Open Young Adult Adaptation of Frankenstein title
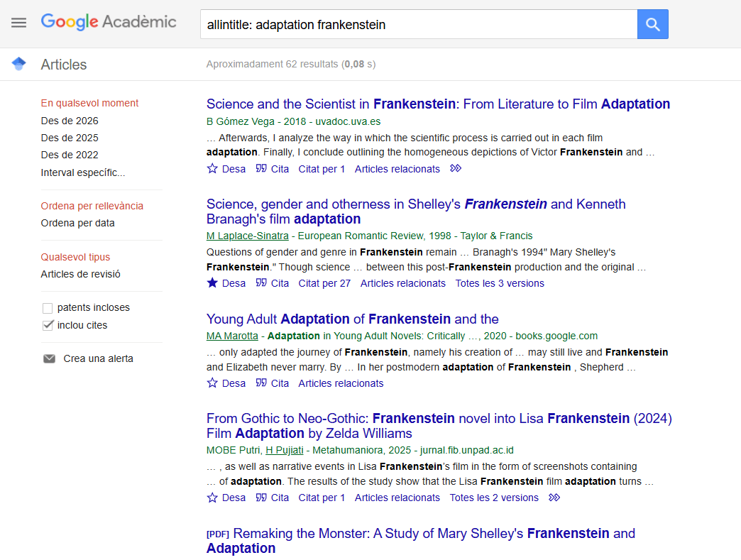This screenshot has height=560, width=741. 353,319
